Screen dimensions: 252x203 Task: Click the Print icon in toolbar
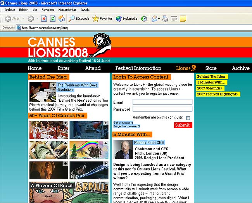tap(165, 18)
